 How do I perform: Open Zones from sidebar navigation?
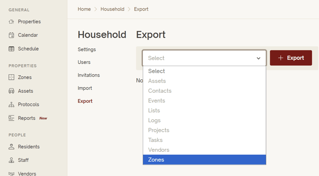tap(25, 77)
